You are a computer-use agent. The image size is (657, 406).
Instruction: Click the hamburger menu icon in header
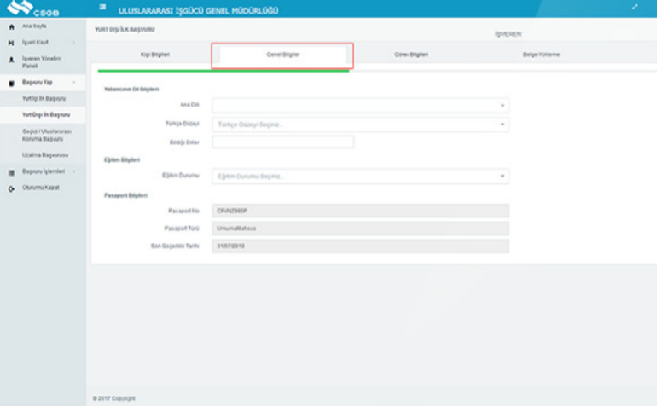[103, 9]
